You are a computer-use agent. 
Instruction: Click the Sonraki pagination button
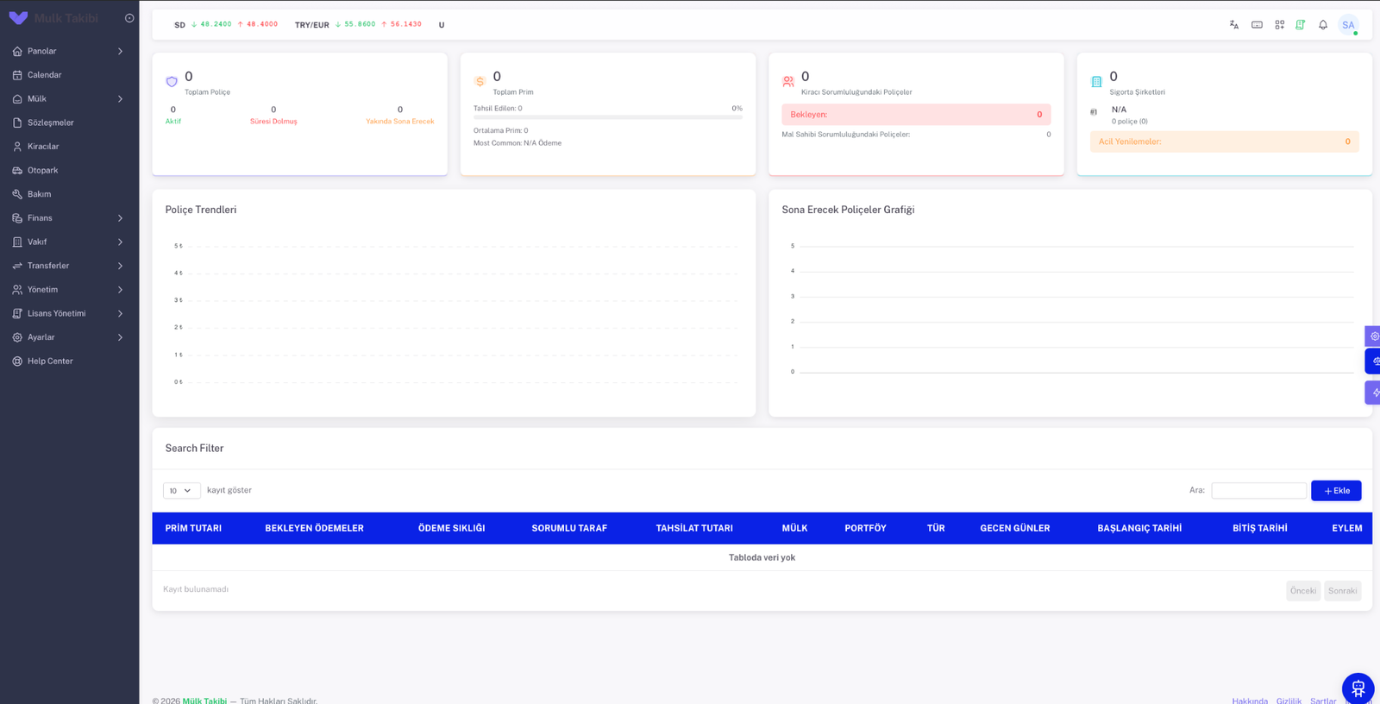pyautogui.click(x=1342, y=591)
